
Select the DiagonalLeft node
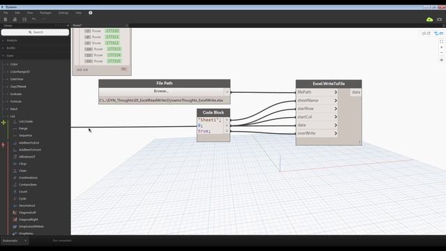point(27,213)
